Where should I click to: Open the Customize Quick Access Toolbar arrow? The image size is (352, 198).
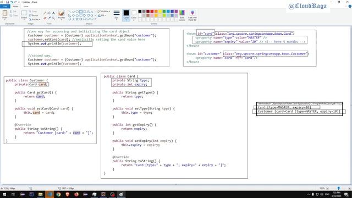click(x=19, y=2)
